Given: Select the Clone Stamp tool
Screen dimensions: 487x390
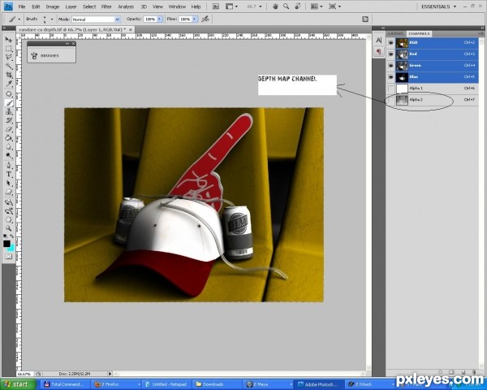Looking at the screenshot, I should [x=9, y=111].
